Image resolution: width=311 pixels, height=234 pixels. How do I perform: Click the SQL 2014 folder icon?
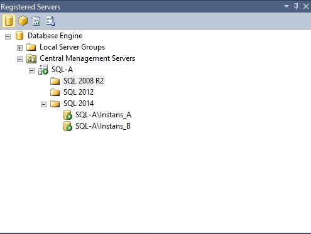(55, 104)
